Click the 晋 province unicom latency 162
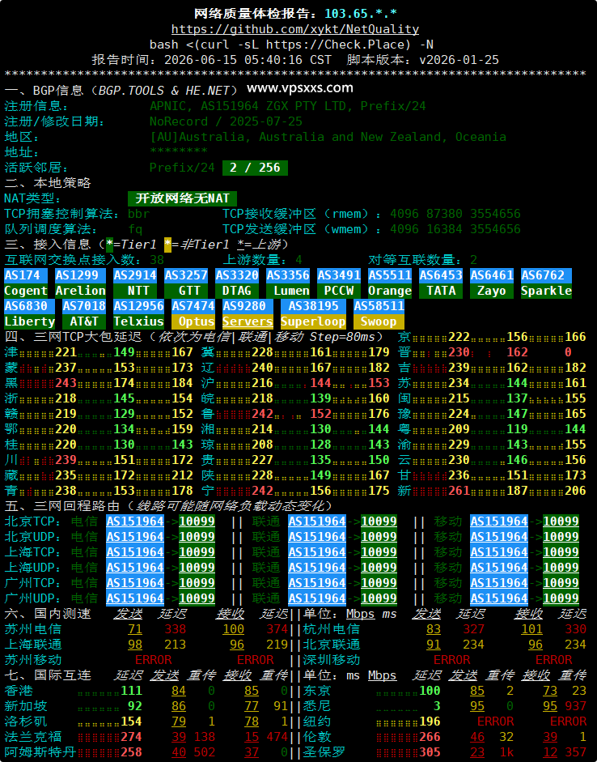Screen dimensions: 597x762 tap(517, 352)
